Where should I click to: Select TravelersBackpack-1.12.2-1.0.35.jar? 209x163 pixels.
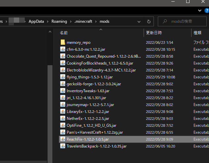[x=96, y=146]
